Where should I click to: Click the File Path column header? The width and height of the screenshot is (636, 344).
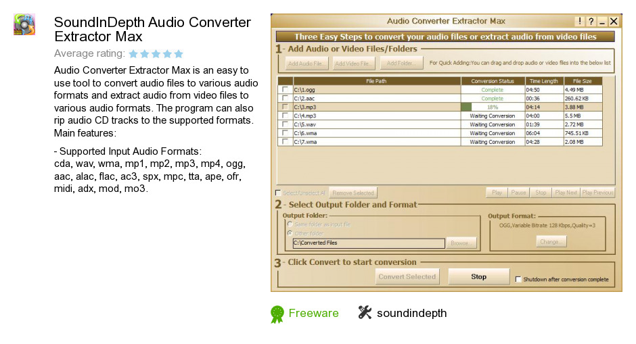coord(376,81)
